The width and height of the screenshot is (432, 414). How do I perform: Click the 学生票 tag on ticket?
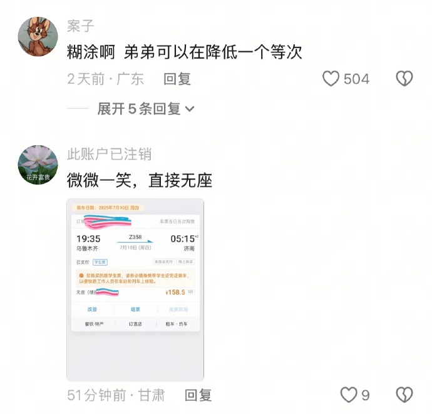(100, 262)
